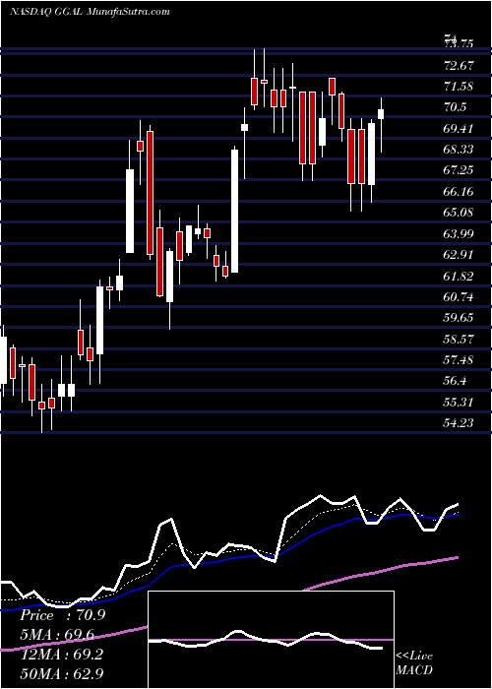Screen dimensions: 492x689
Task: Click the NASDAQ GGAL chart title
Action: (90, 12)
